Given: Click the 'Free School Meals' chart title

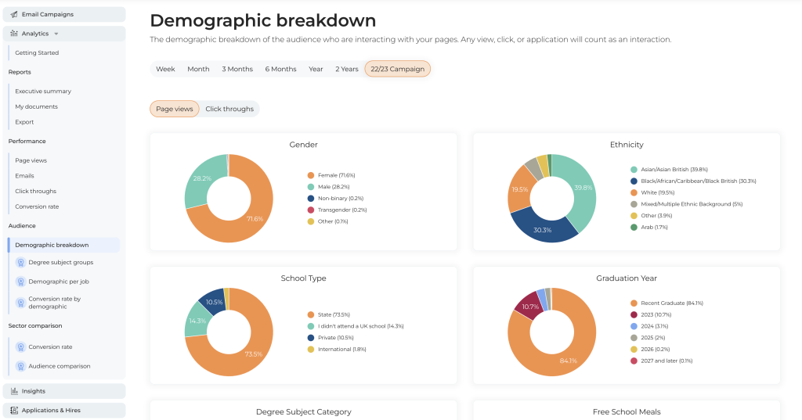Looking at the screenshot, I should 627,412.
